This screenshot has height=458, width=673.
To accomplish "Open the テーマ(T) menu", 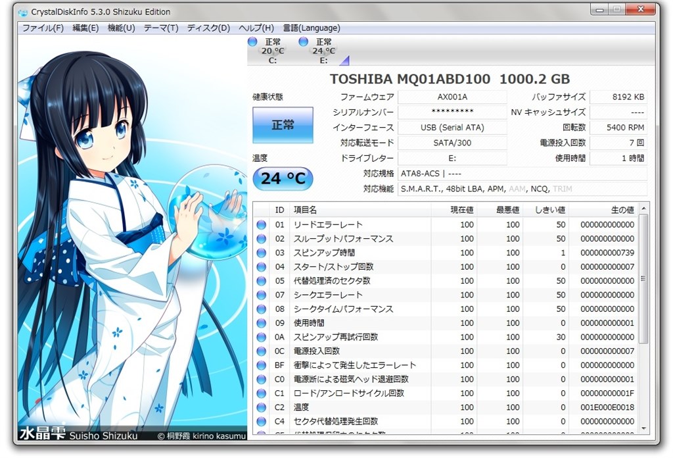I will tap(161, 28).
